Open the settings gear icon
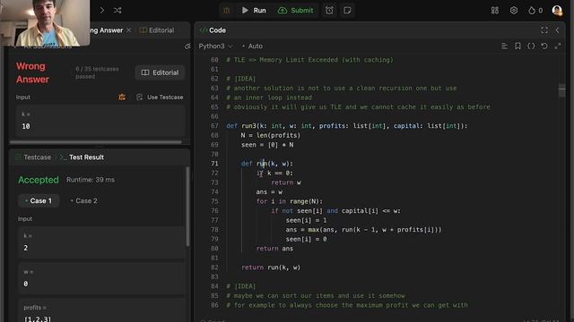The height and width of the screenshot is (322, 574). coord(514,10)
